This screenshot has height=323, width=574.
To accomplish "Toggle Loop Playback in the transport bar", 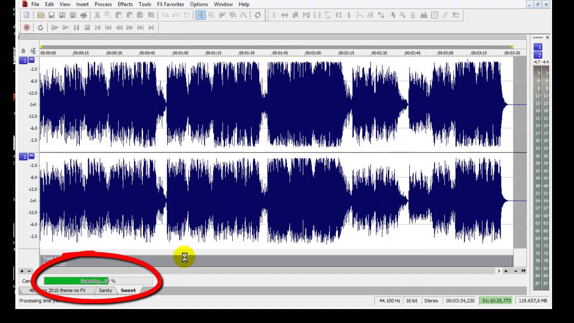I will [x=40, y=27].
